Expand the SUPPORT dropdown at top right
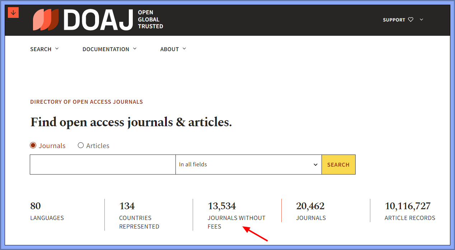The image size is (455, 250). click(421, 20)
